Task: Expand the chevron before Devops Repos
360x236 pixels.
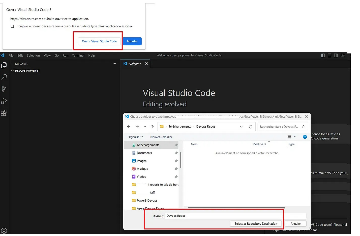Action: pos(194,127)
